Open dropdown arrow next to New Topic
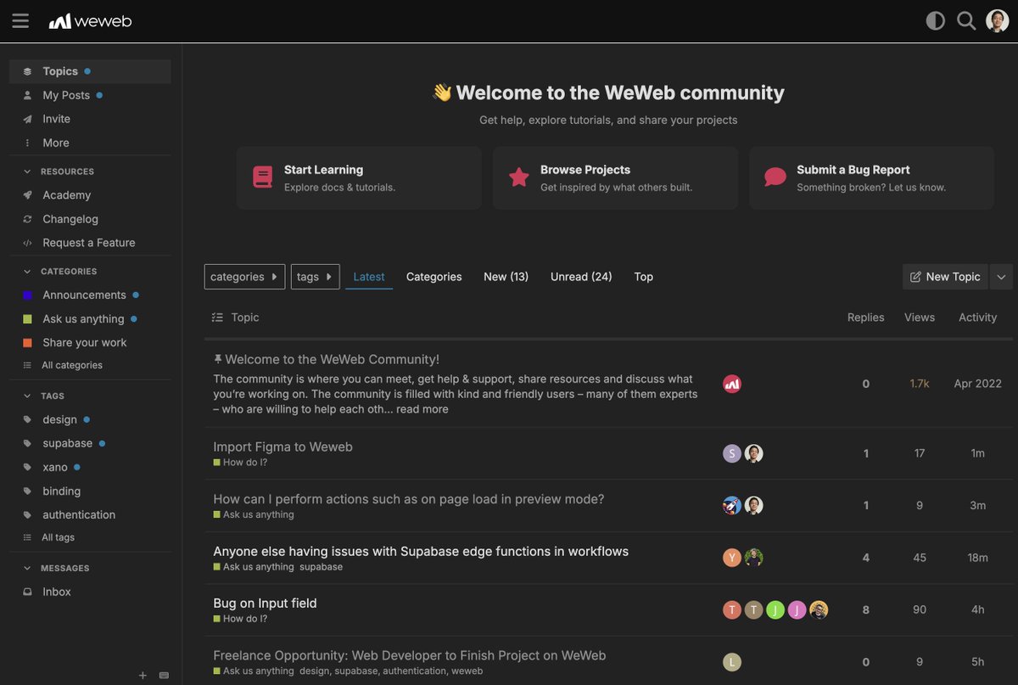 coord(1001,277)
